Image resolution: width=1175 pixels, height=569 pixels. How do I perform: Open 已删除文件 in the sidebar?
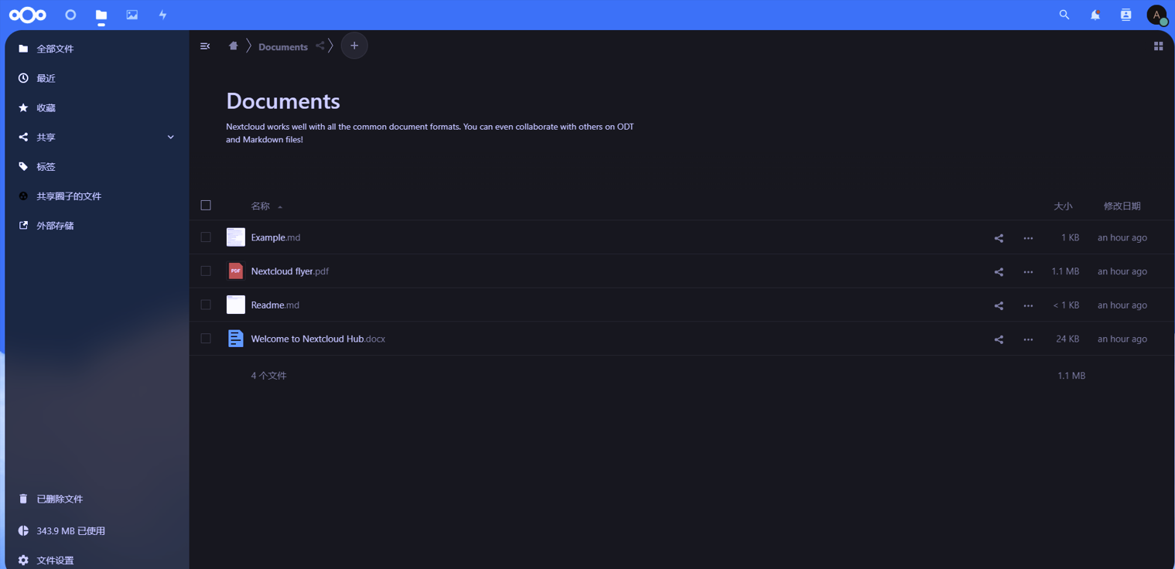[x=60, y=499]
